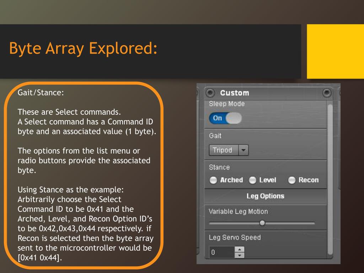Select the Level stance radio button
364x273 pixels.
coord(252,180)
